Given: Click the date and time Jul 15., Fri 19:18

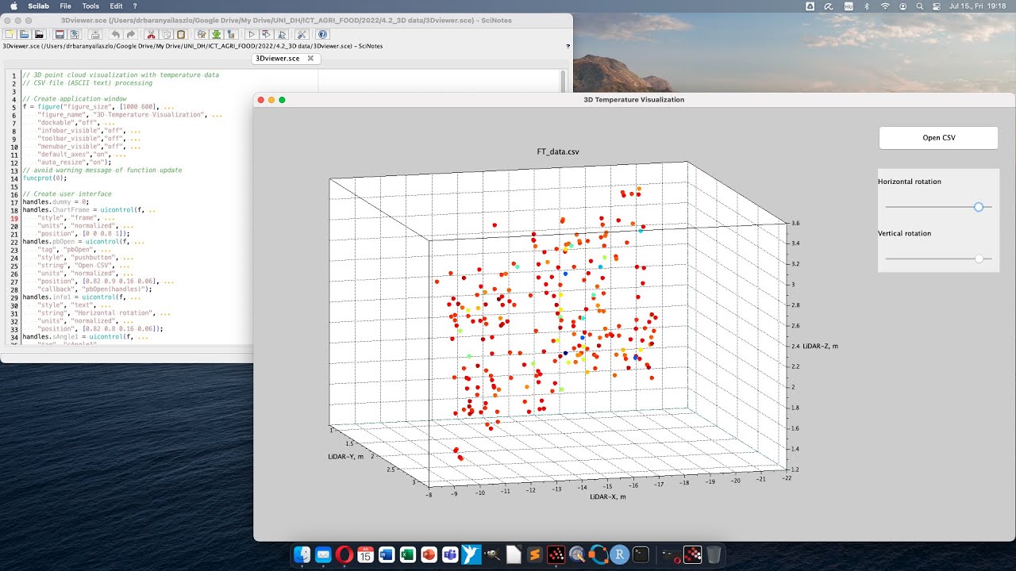Looking at the screenshot, I should [977, 6].
